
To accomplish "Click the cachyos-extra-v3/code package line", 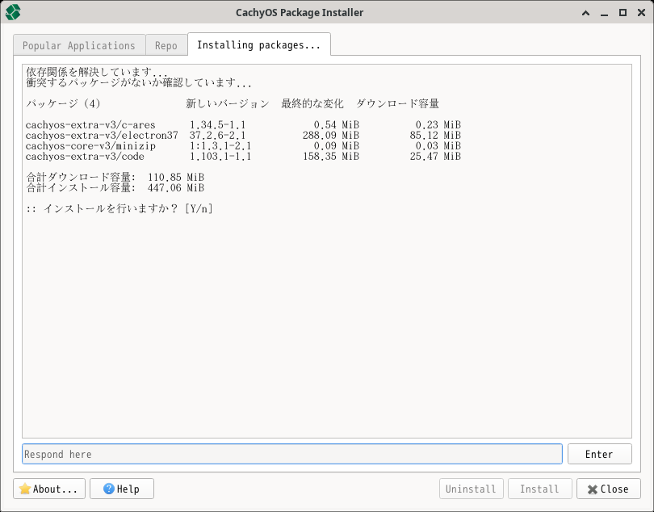I will coord(243,156).
